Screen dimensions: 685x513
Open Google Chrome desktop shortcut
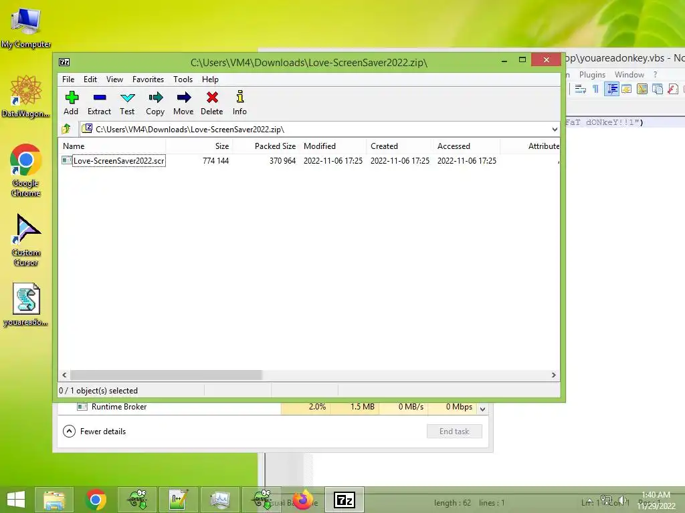[x=26, y=170]
